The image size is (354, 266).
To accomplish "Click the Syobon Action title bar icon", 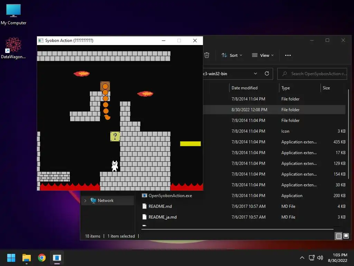I will point(41,41).
